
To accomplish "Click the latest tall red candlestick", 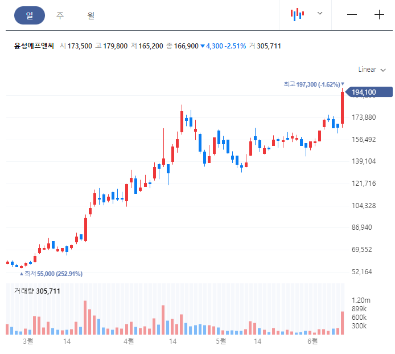I will point(342,108).
